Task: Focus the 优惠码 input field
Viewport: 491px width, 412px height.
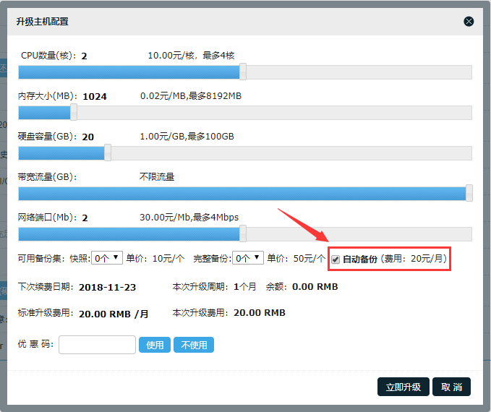Action: tap(97, 346)
